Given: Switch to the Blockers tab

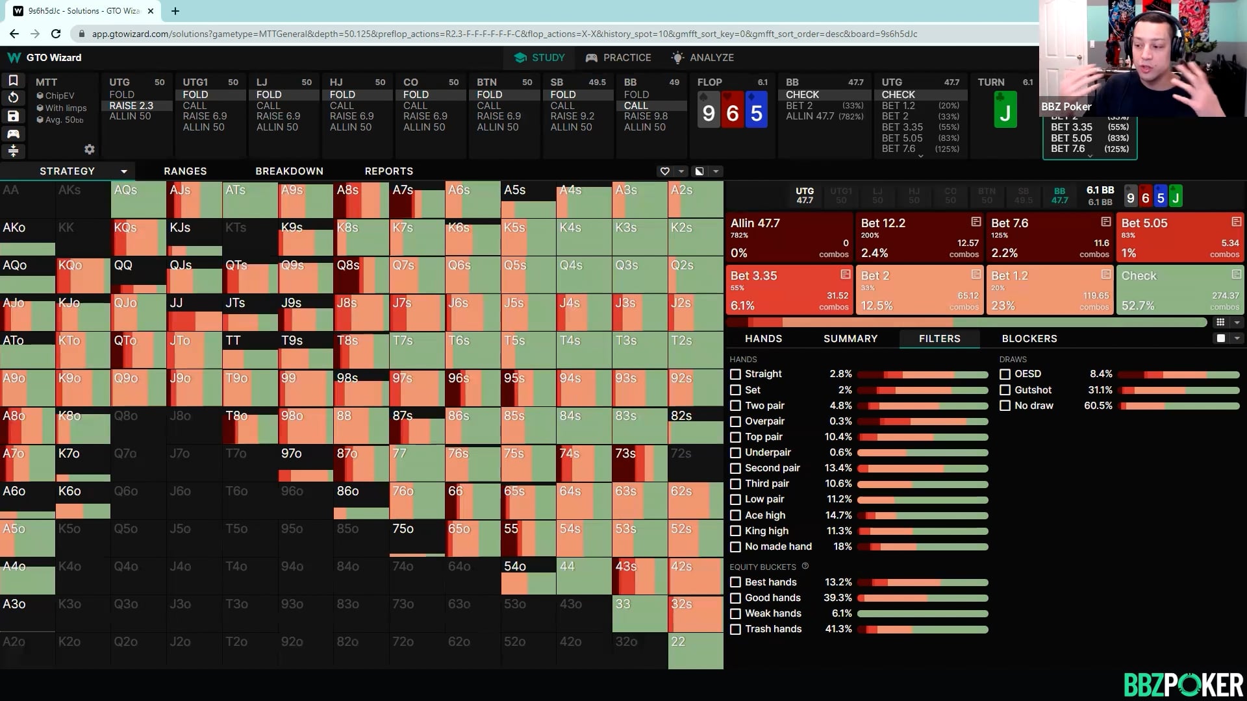Looking at the screenshot, I should (1029, 339).
